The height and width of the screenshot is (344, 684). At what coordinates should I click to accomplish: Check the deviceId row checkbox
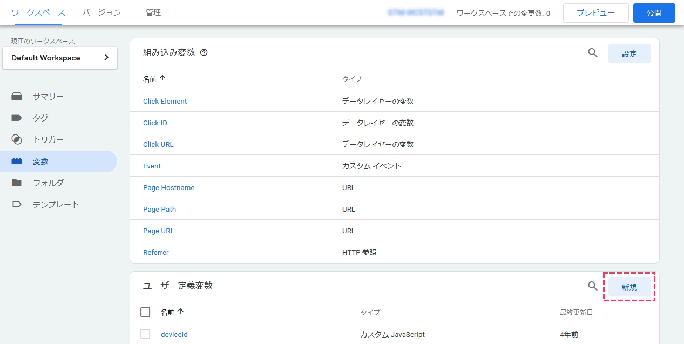[x=145, y=334]
